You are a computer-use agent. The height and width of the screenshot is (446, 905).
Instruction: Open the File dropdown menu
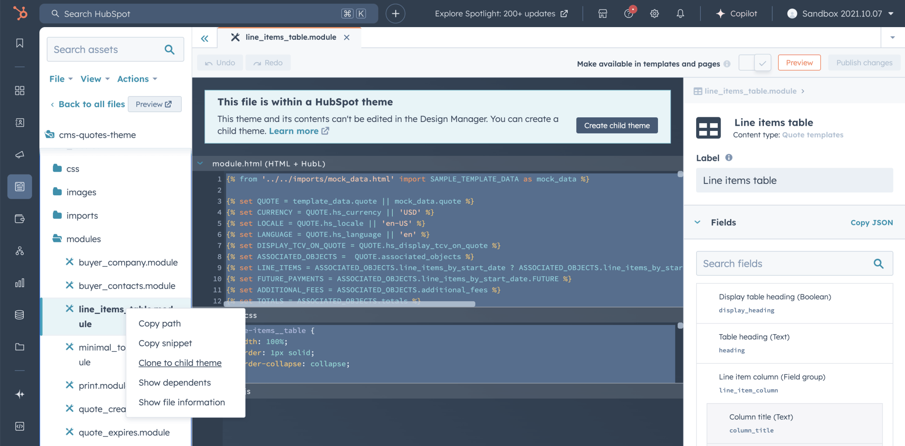pos(61,79)
